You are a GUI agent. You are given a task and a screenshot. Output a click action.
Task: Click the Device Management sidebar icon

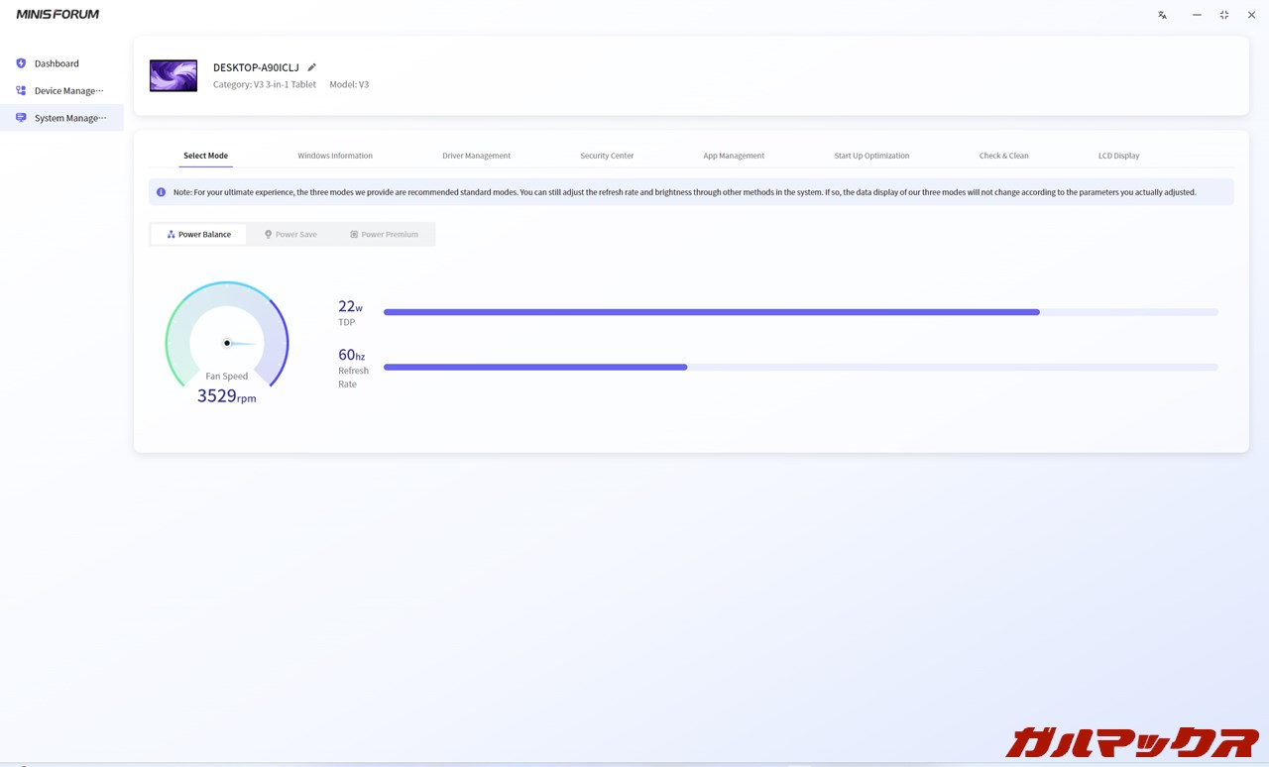[21, 91]
